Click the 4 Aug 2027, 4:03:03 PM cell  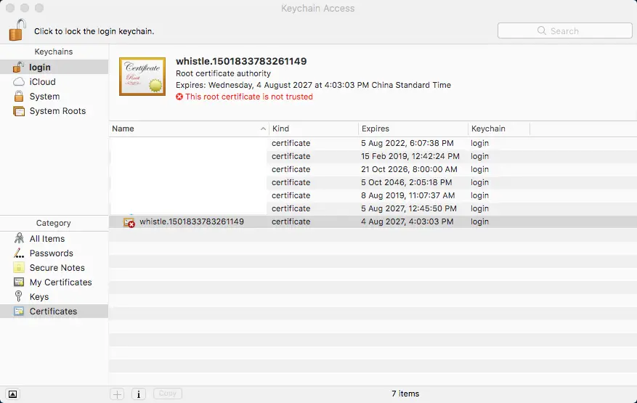point(407,221)
